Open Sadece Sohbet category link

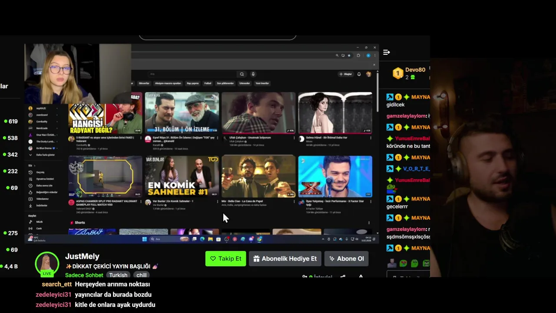[x=84, y=275]
